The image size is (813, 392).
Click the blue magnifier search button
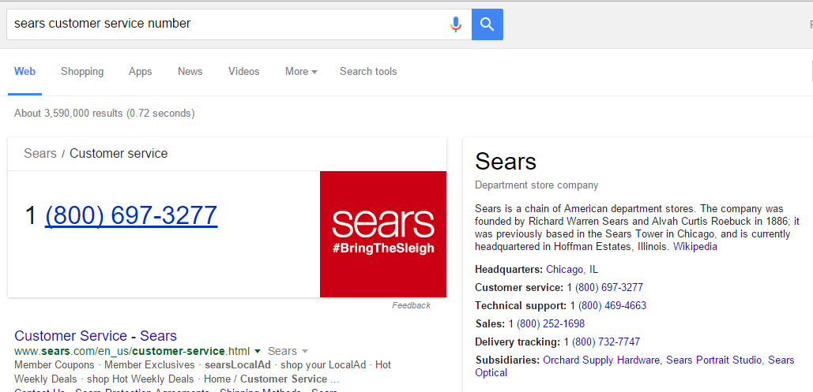coord(487,24)
